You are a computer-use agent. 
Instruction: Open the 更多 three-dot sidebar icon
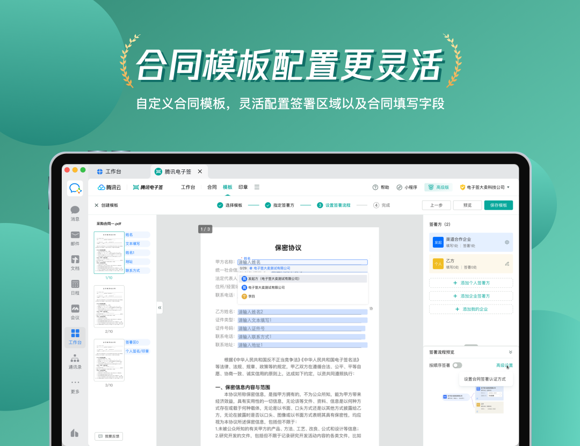pos(75,386)
